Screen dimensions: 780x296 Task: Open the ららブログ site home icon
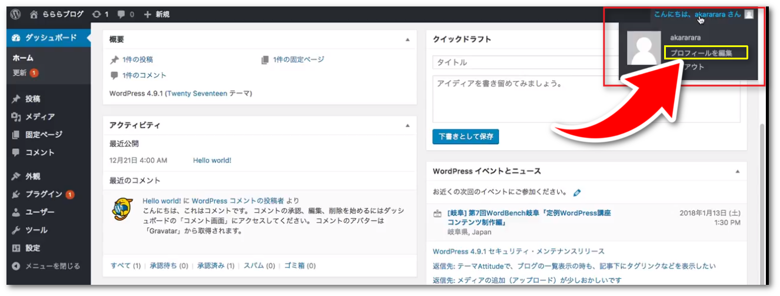(x=34, y=14)
